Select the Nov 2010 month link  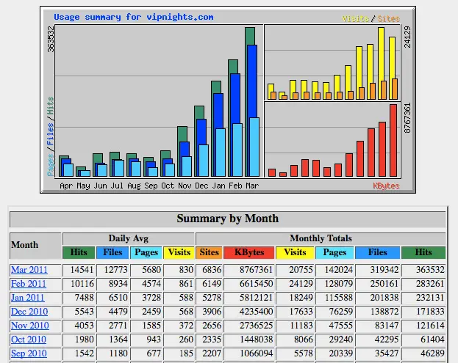click(29, 326)
